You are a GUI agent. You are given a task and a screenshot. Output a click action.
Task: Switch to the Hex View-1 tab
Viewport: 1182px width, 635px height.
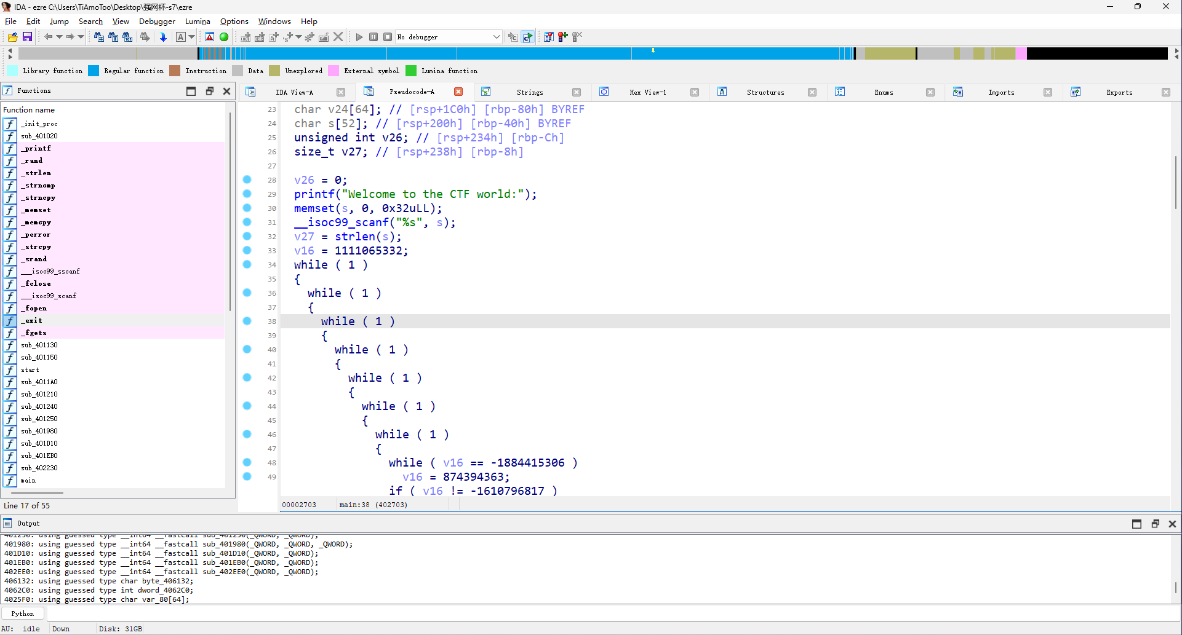point(648,92)
